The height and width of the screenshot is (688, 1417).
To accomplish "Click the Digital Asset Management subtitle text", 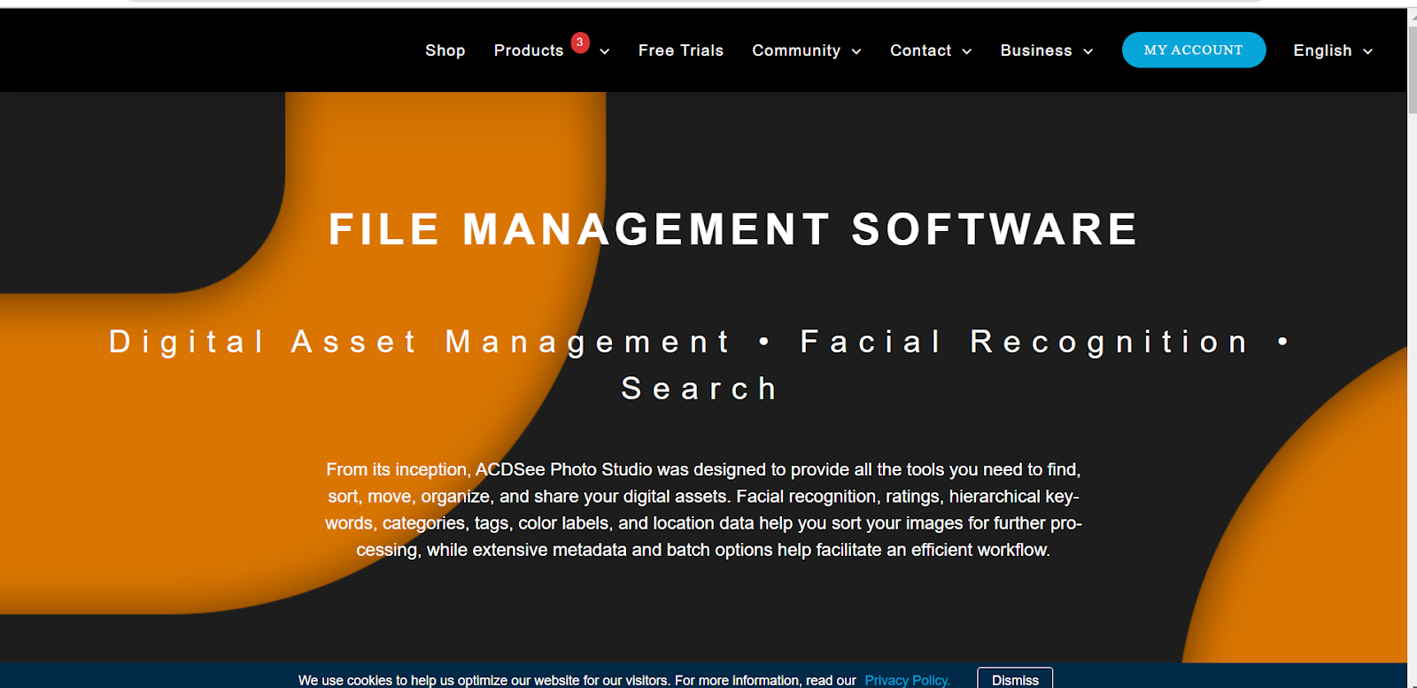I will click(x=419, y=342).
